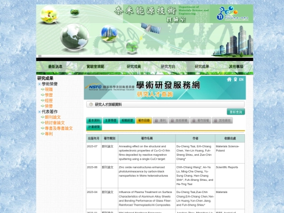Click the locked 著作授權 tab
Screen dimensions: 284x213
point(201,120)
